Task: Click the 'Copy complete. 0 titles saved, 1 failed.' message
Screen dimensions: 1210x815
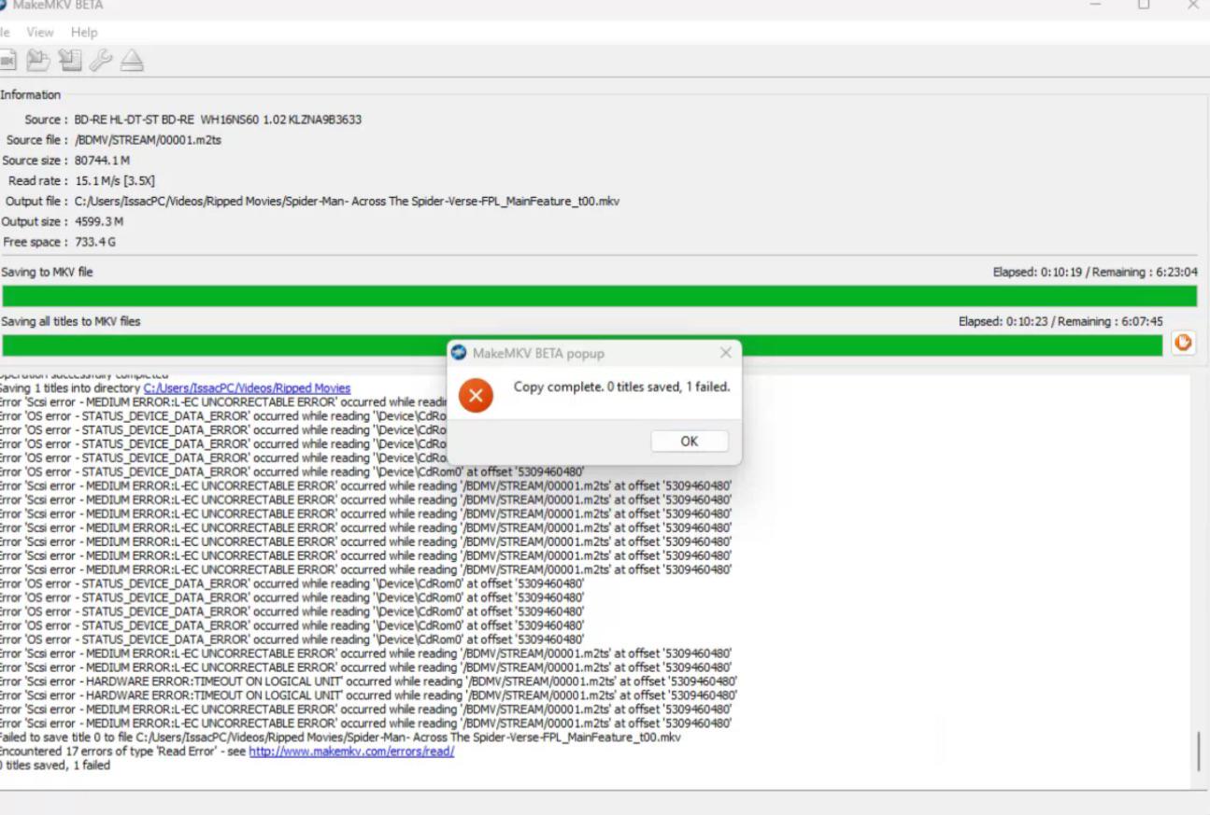Action: coord(622,386)
